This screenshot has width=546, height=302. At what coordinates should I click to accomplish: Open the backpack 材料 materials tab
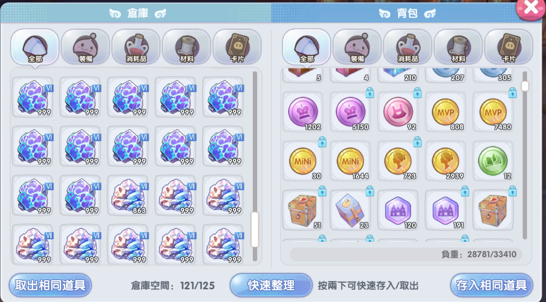pyautogui.click(x=458, y=47)
